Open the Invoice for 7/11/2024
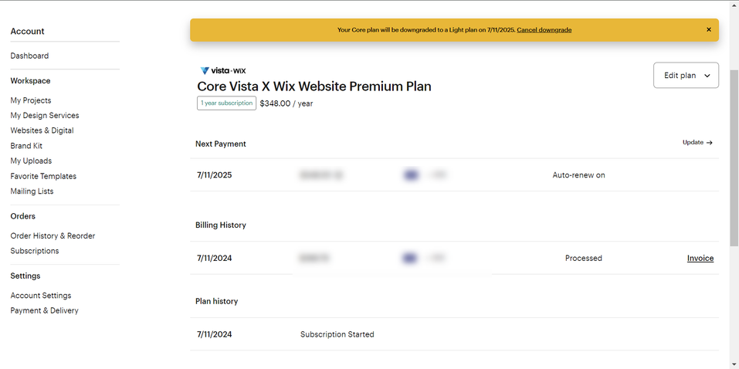The width and height of the screenshot is (739, 369). point(700,259)
